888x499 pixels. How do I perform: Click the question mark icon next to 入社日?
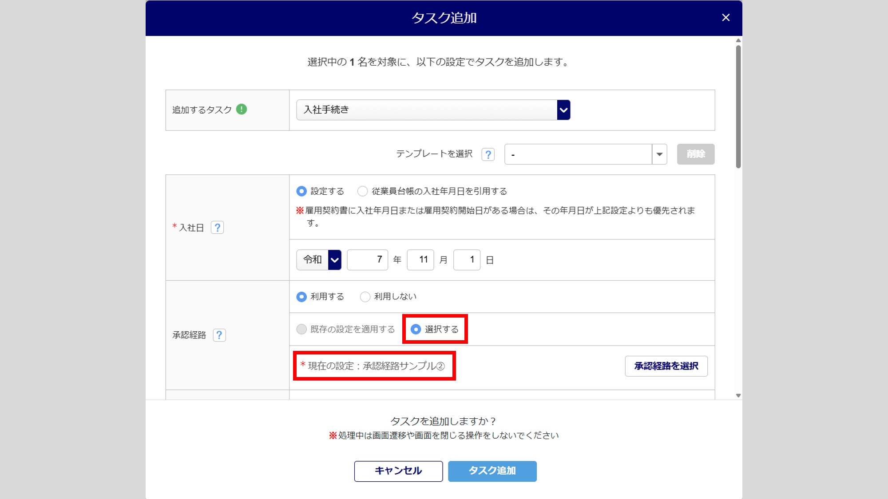click(x=217, y=228)
